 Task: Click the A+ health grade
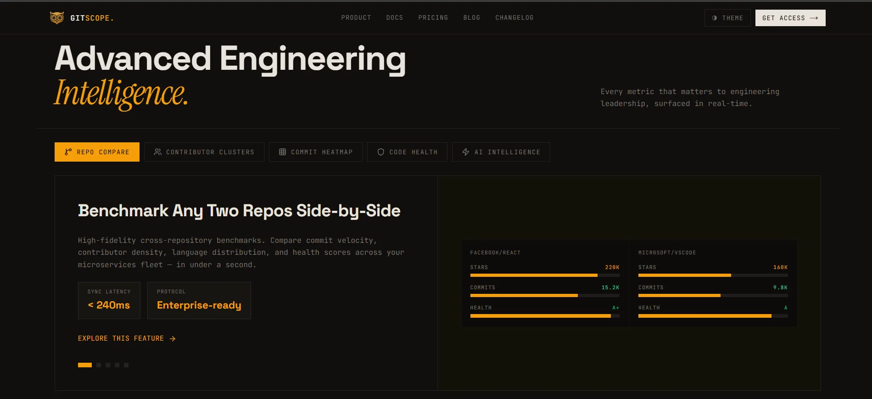(616, 308)
